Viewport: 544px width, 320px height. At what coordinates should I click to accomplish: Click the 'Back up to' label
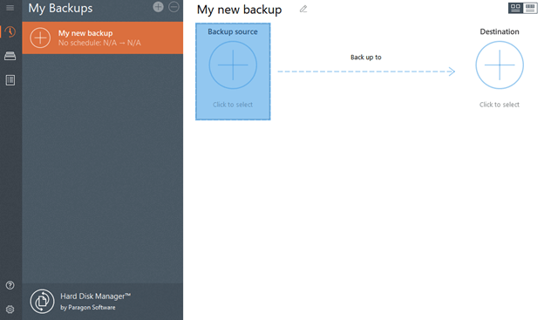366,58
